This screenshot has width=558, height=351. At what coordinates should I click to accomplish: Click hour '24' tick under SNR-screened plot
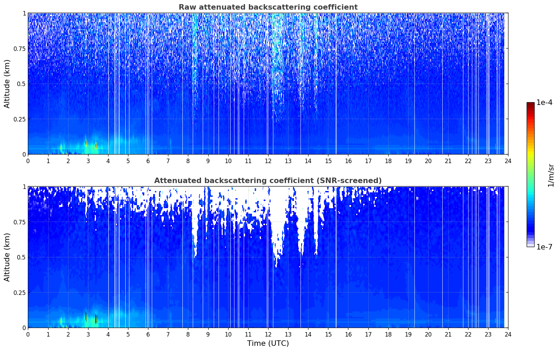coord(508,334)
